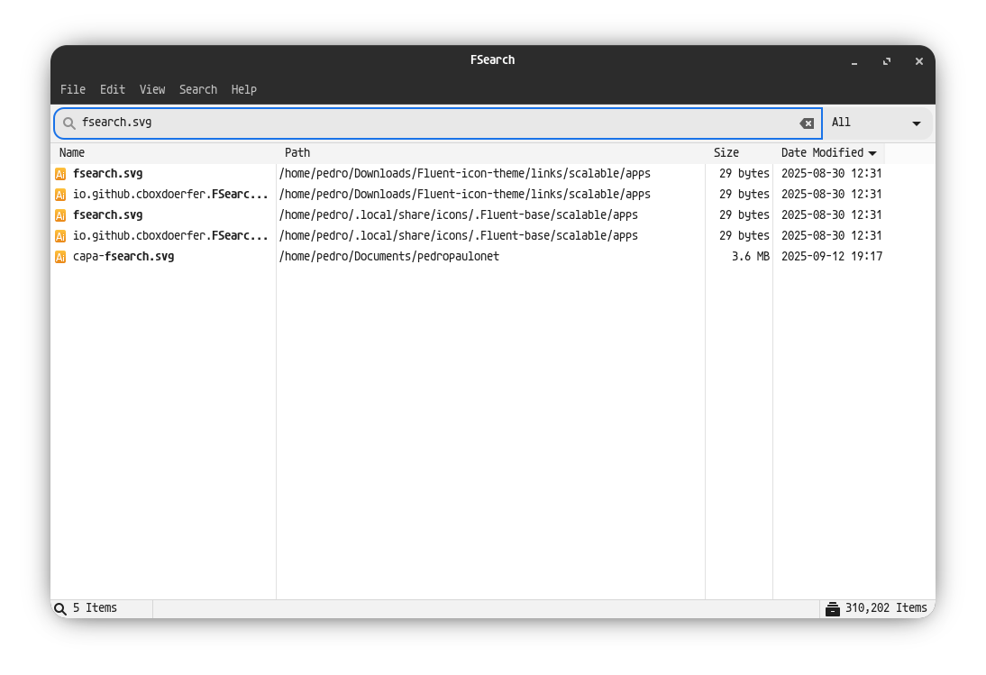Open the Search menu
Viewport: 986px width, 675px height.
(197, 89)
